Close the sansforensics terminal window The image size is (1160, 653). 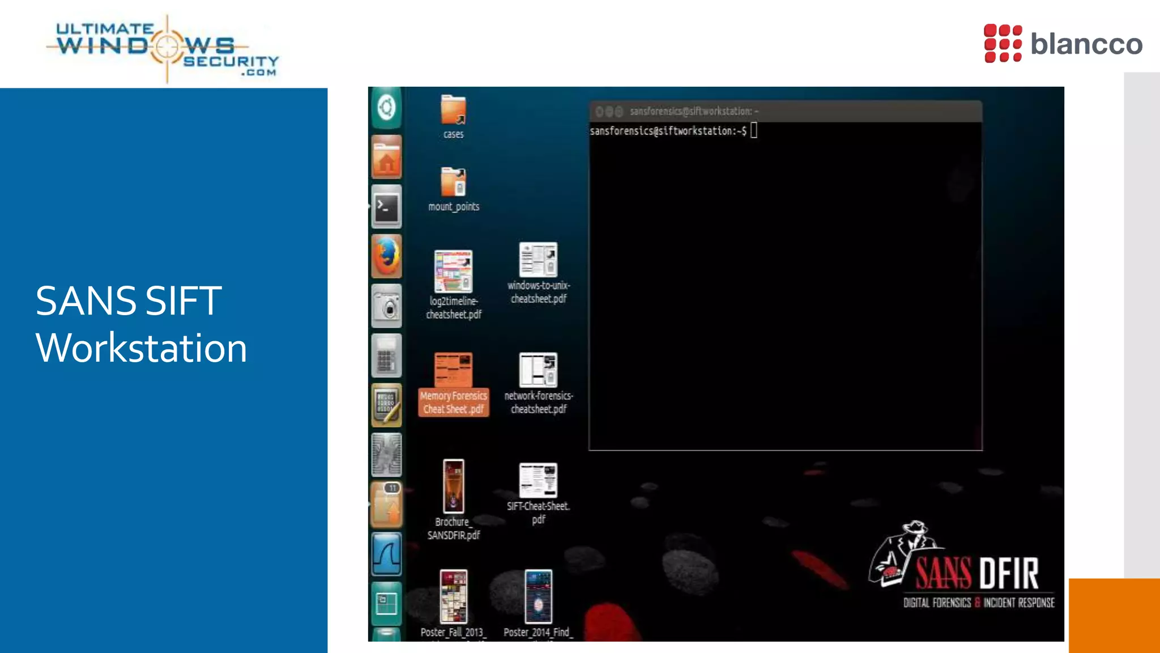tap(599, 112)
